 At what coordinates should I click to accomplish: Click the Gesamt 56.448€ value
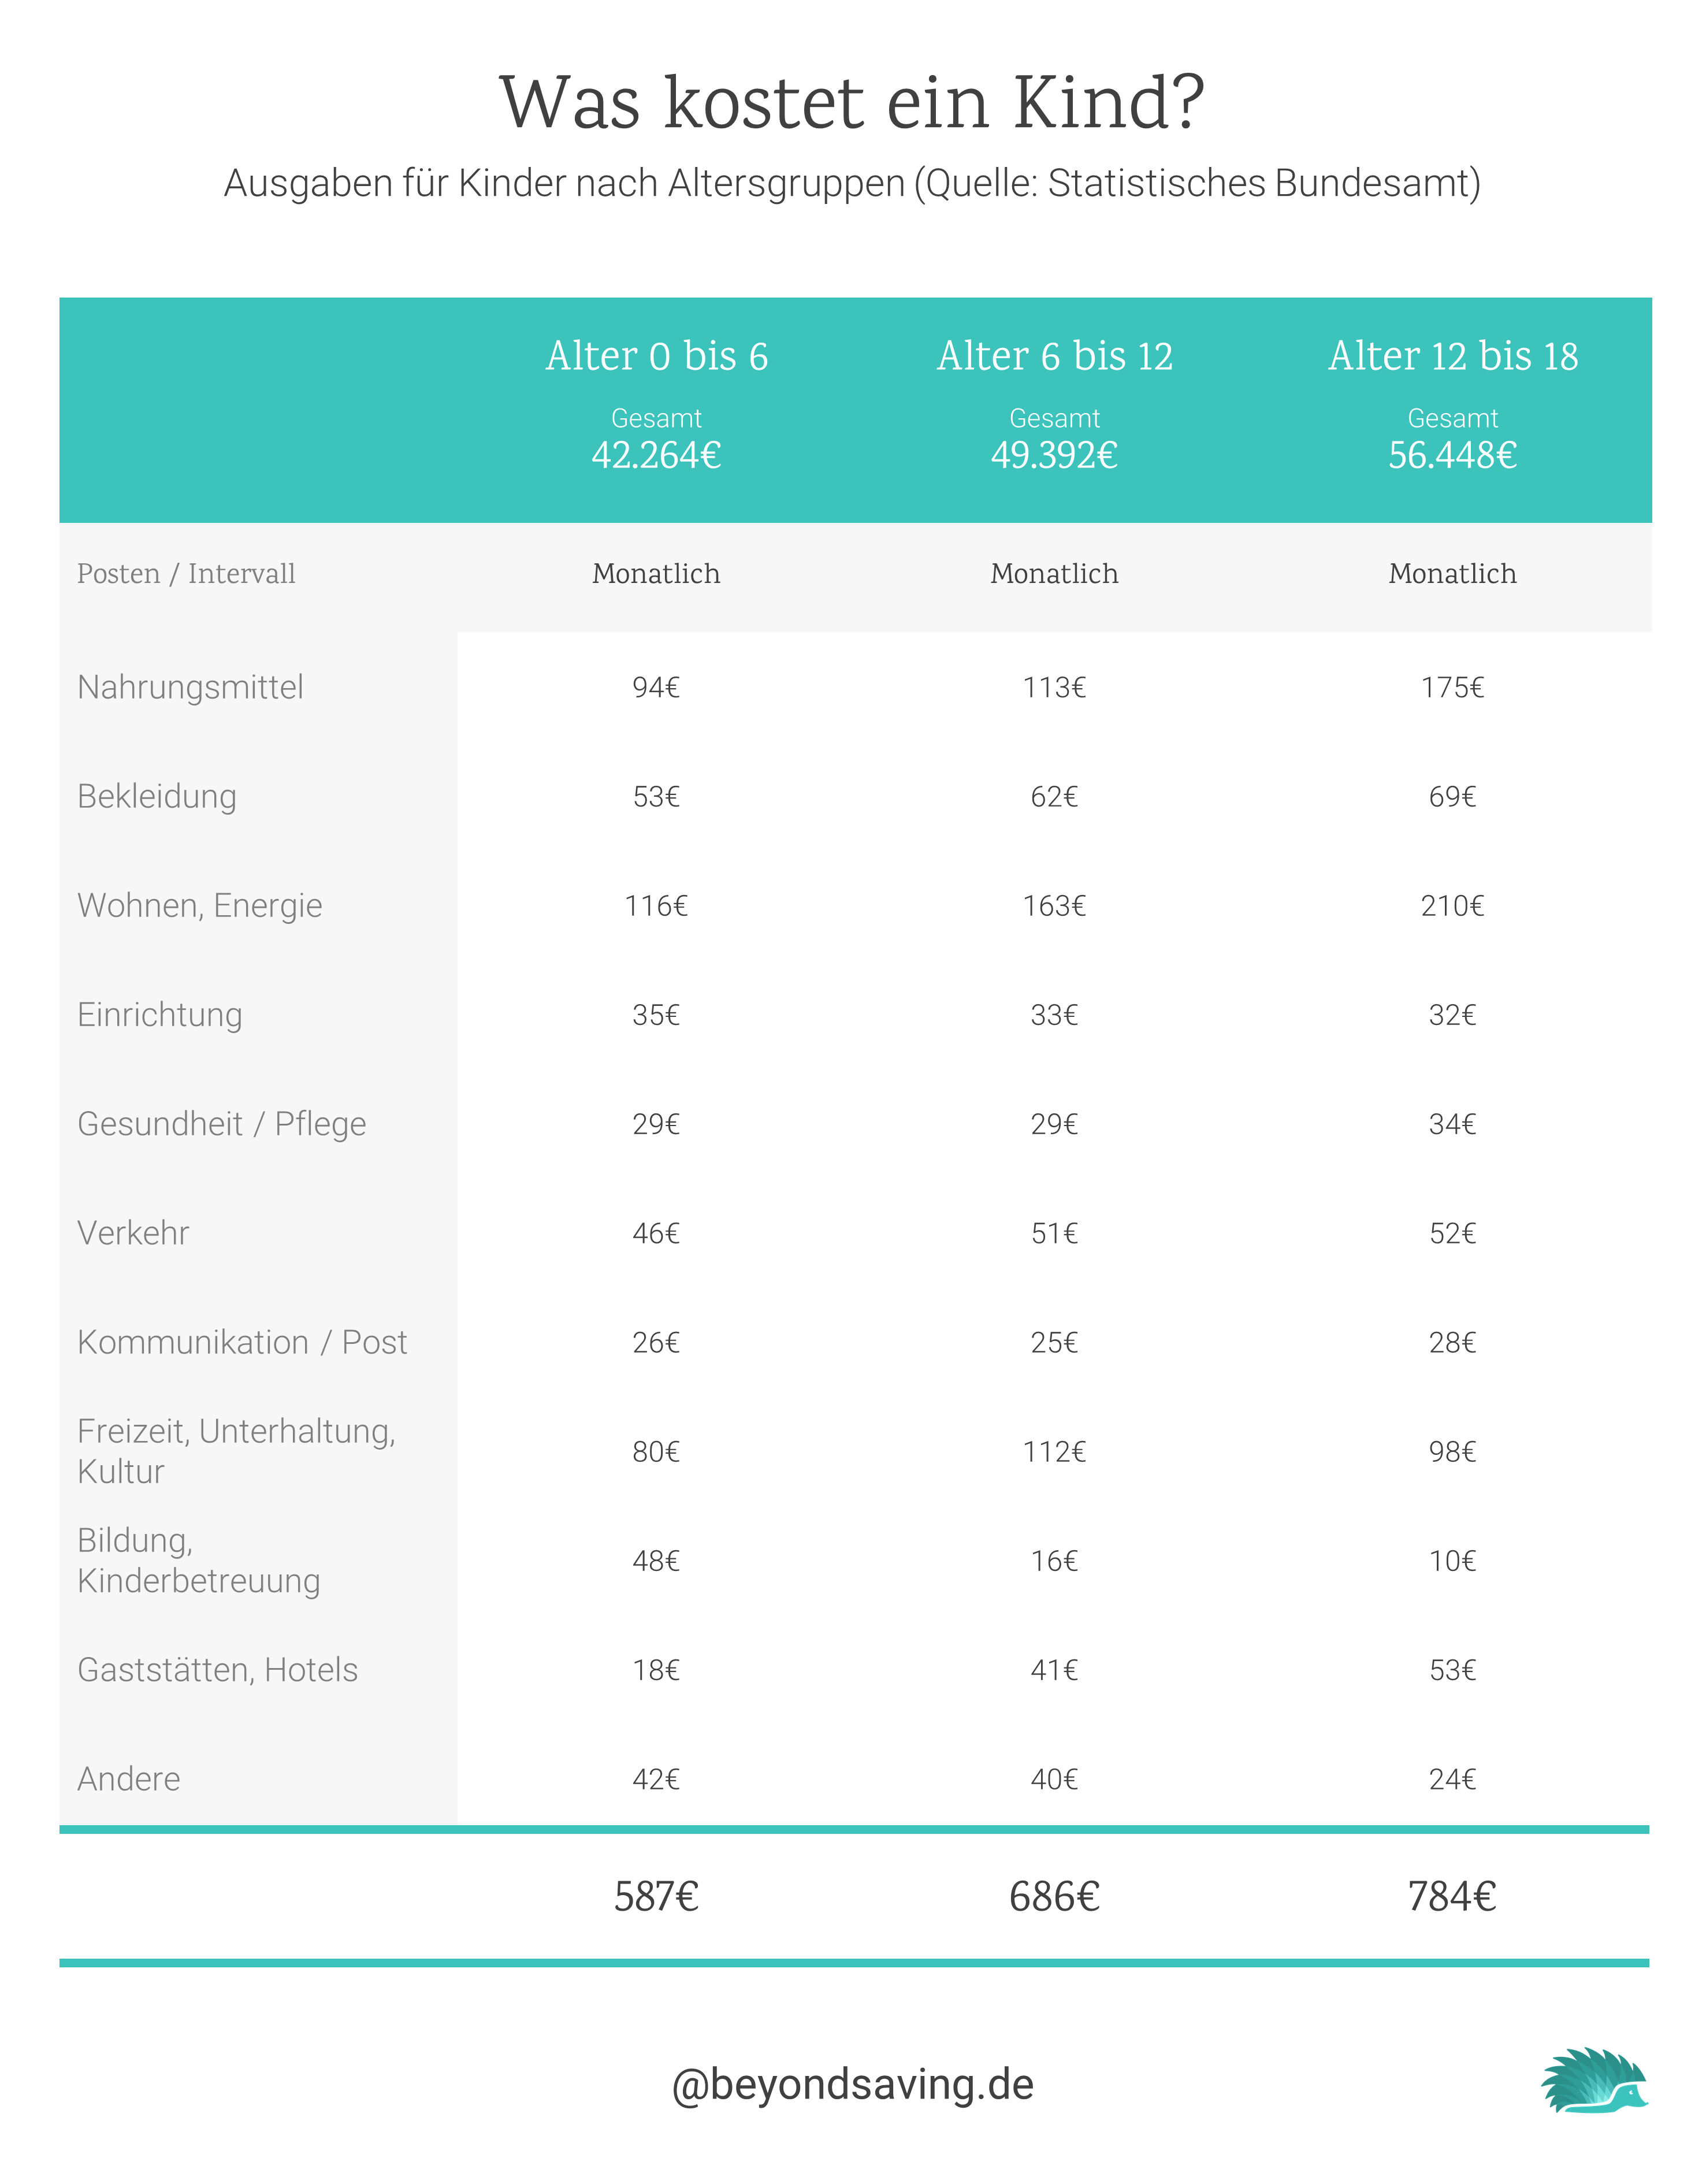1452,455
